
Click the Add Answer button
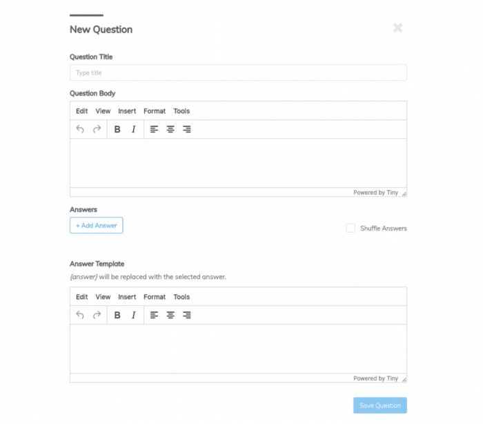(x=97, y=225)
